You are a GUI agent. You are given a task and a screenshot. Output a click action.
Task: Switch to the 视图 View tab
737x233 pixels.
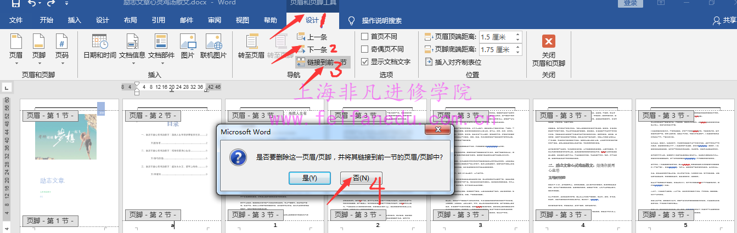tap(243, 20)
